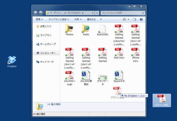Select the グラフデータ spreadsheet file

coord(103,78)
